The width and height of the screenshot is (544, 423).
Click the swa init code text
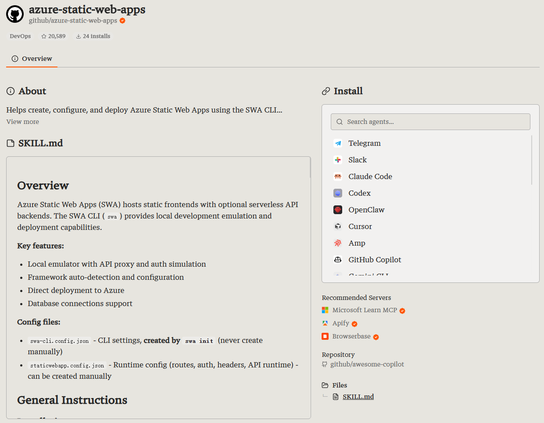[x=199, y=341]
